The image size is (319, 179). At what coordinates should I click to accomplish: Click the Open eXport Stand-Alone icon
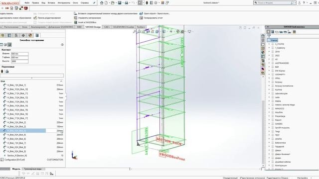tap(141, 13)
